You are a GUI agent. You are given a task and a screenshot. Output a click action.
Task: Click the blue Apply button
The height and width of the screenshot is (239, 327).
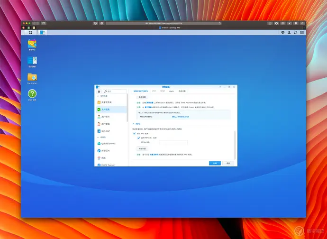pyautogui.click(x=215, y=163)
